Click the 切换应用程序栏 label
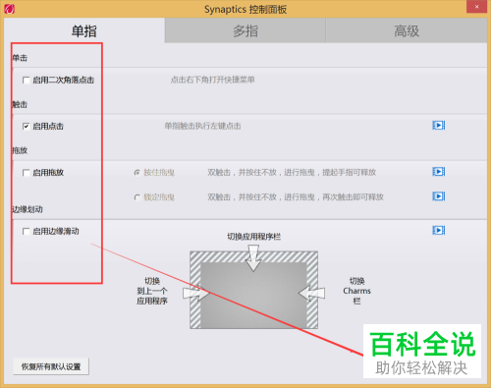 [254, 237]
